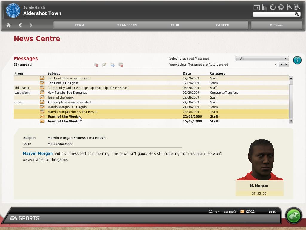Open the world globe icon
This screenshot has height=230, width=306.
point(281,7)
